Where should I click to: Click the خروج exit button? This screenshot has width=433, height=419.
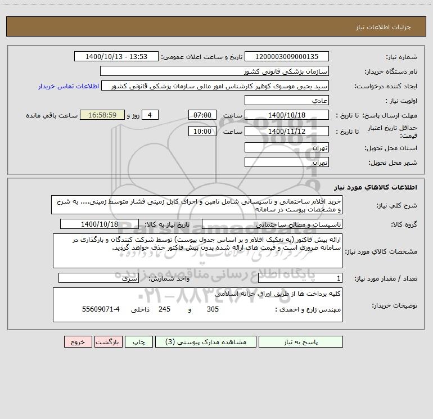(x=78, y=341)
